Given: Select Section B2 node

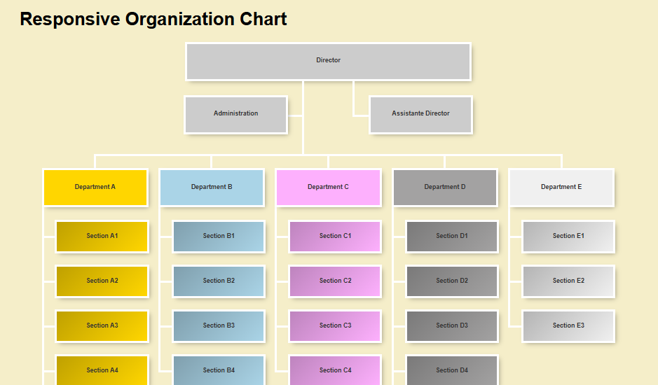Looking at the screenshot, I should [219, 281].
